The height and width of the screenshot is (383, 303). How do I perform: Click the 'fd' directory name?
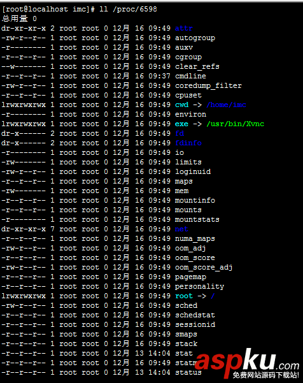pos(180,133)
